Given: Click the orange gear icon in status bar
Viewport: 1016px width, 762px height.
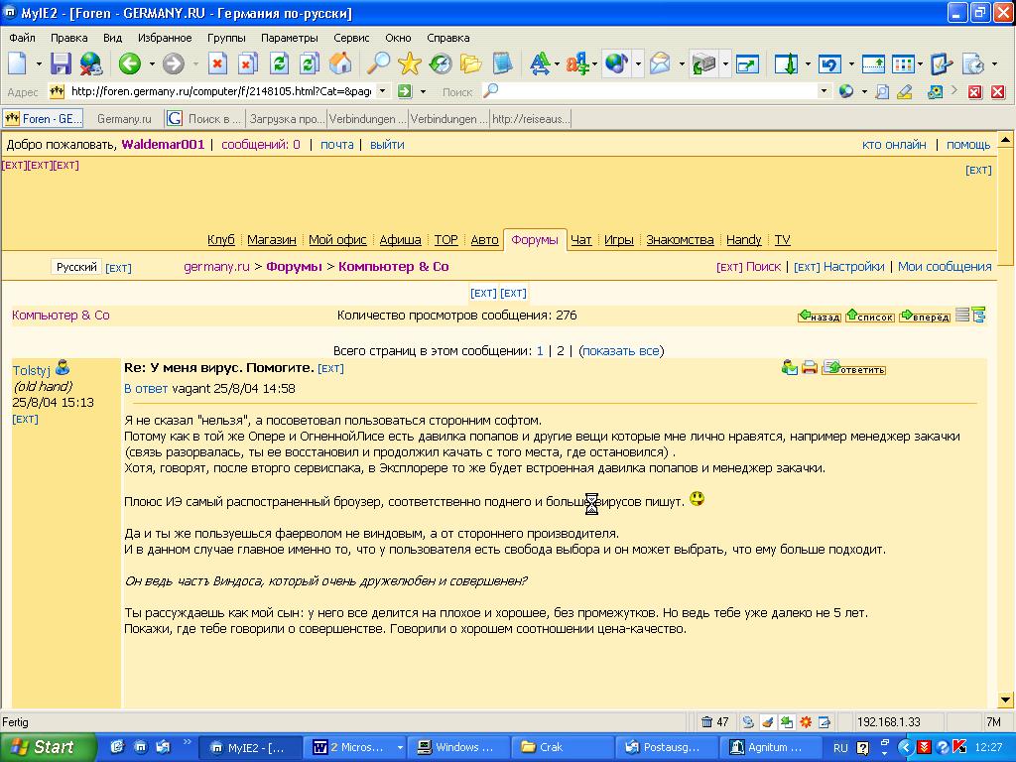Looking at the screenshot, I should [x=806, y=722].
